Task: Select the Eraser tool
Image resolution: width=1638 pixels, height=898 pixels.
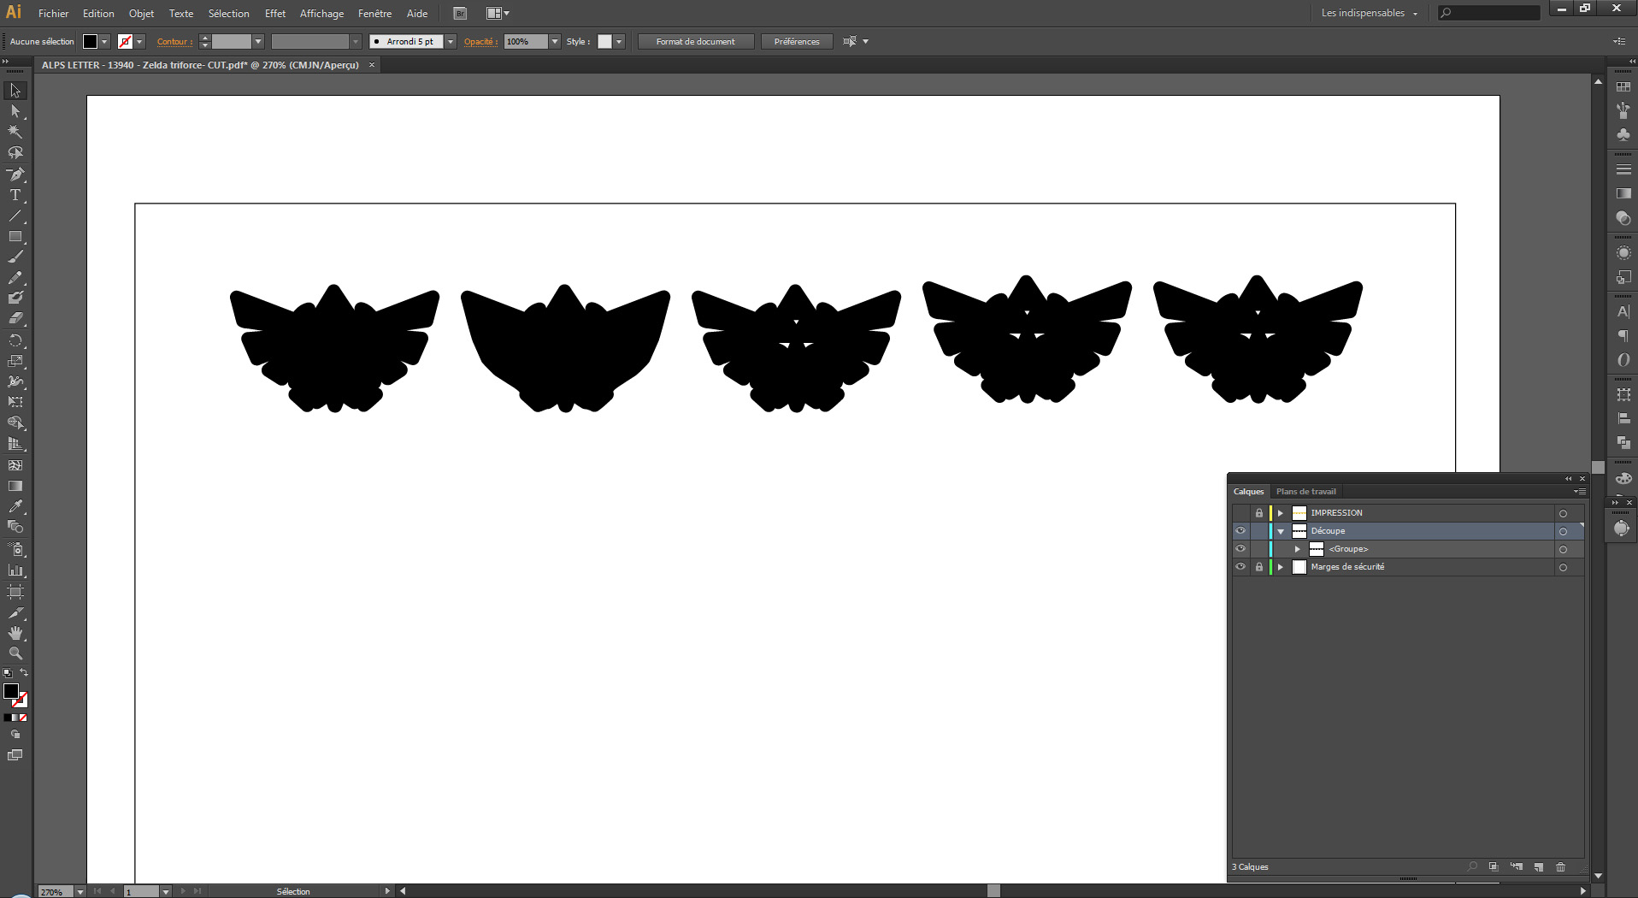Action: 15,318
